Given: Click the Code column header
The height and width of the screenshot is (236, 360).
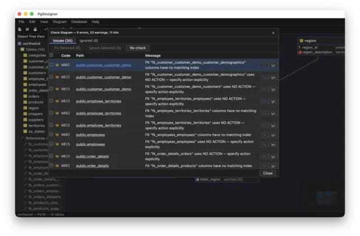Looking at the screenshot, I should pyautogui.click(x=66, y=56).
